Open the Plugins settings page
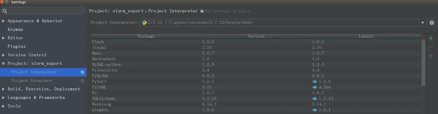Viewport: 438px width, 114px height. coord(17,46)
